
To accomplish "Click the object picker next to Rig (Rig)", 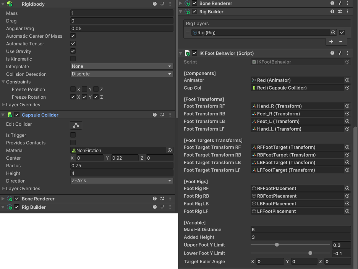I will coord(333,32).
